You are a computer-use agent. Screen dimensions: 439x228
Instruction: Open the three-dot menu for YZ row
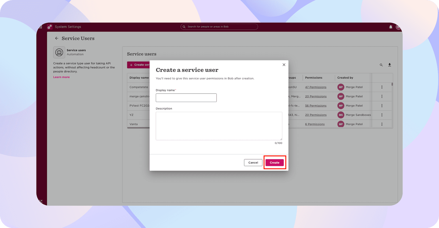pyautogui.click(x=382, y=115)
